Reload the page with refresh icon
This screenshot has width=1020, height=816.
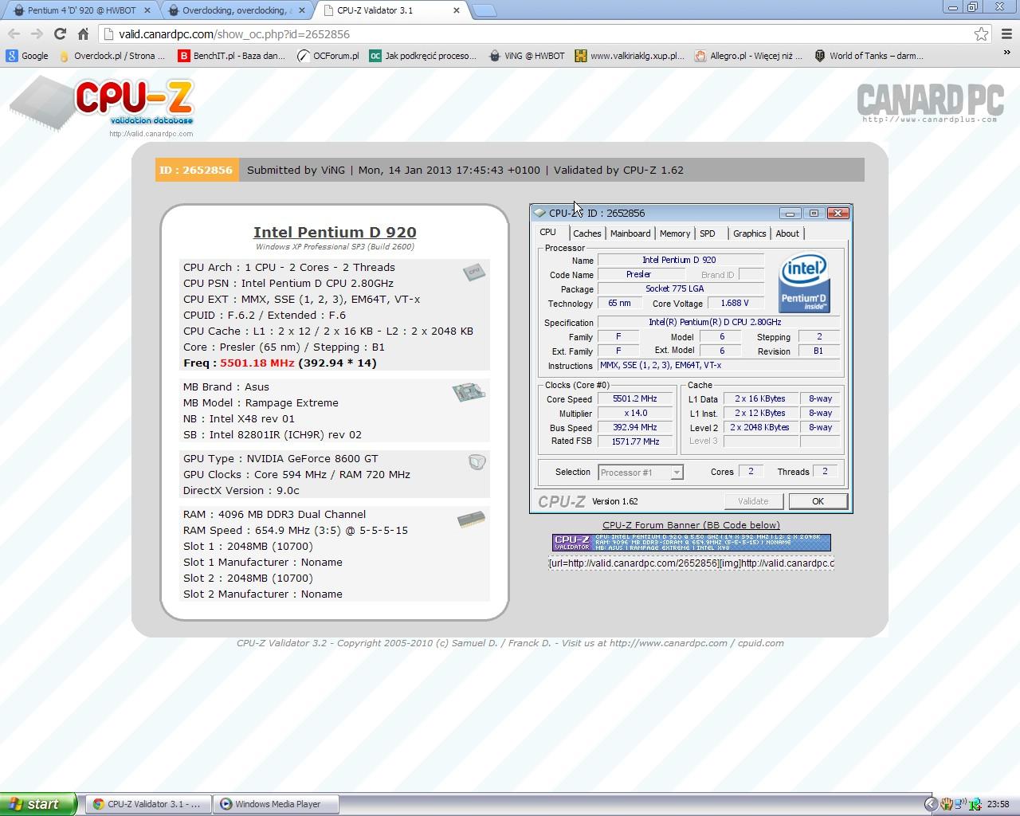point(60,33)
